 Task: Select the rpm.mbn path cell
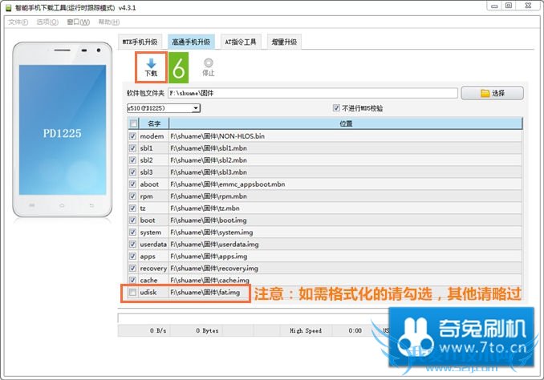pos(346,196)
